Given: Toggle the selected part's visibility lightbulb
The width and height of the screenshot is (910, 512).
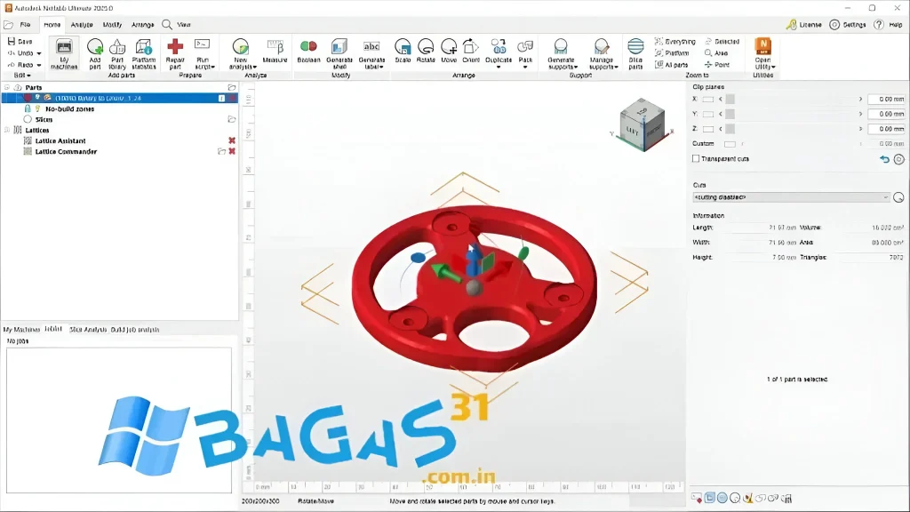Looking at the screenshot, I should pos(37,98).
